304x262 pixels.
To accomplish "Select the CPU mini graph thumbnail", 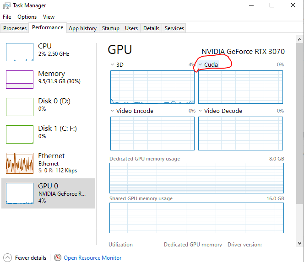I will point(20,52).
